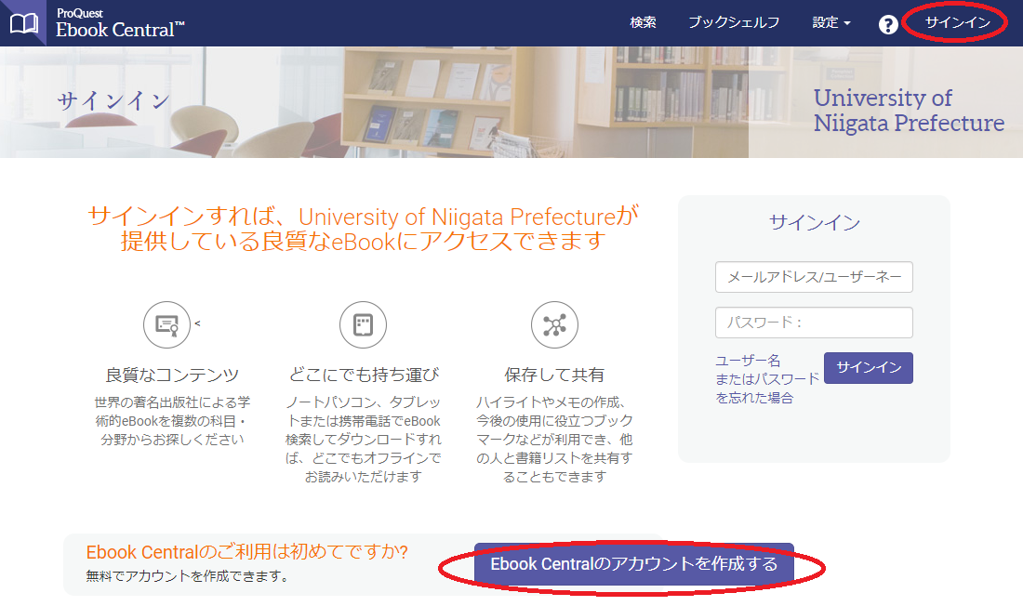Click Ebook Centralのアカウントを作成する button
This screenshot has height=606, width=1023.
pyautogui.click(x=634, y=563)
